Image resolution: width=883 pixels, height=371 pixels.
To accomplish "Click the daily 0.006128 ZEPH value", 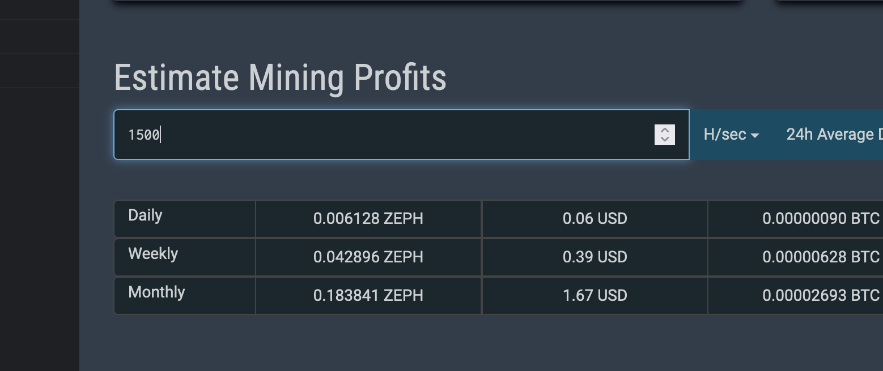I will [368, 219].
